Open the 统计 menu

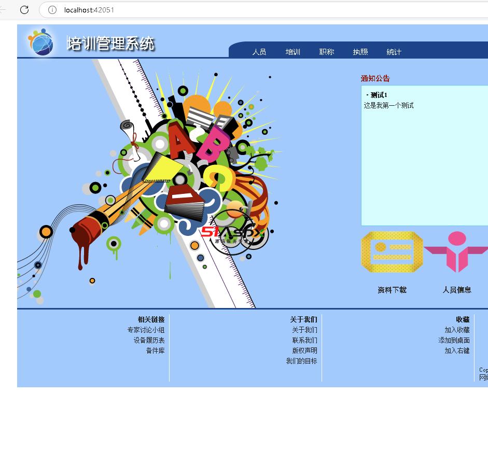(x=394, y=52)
